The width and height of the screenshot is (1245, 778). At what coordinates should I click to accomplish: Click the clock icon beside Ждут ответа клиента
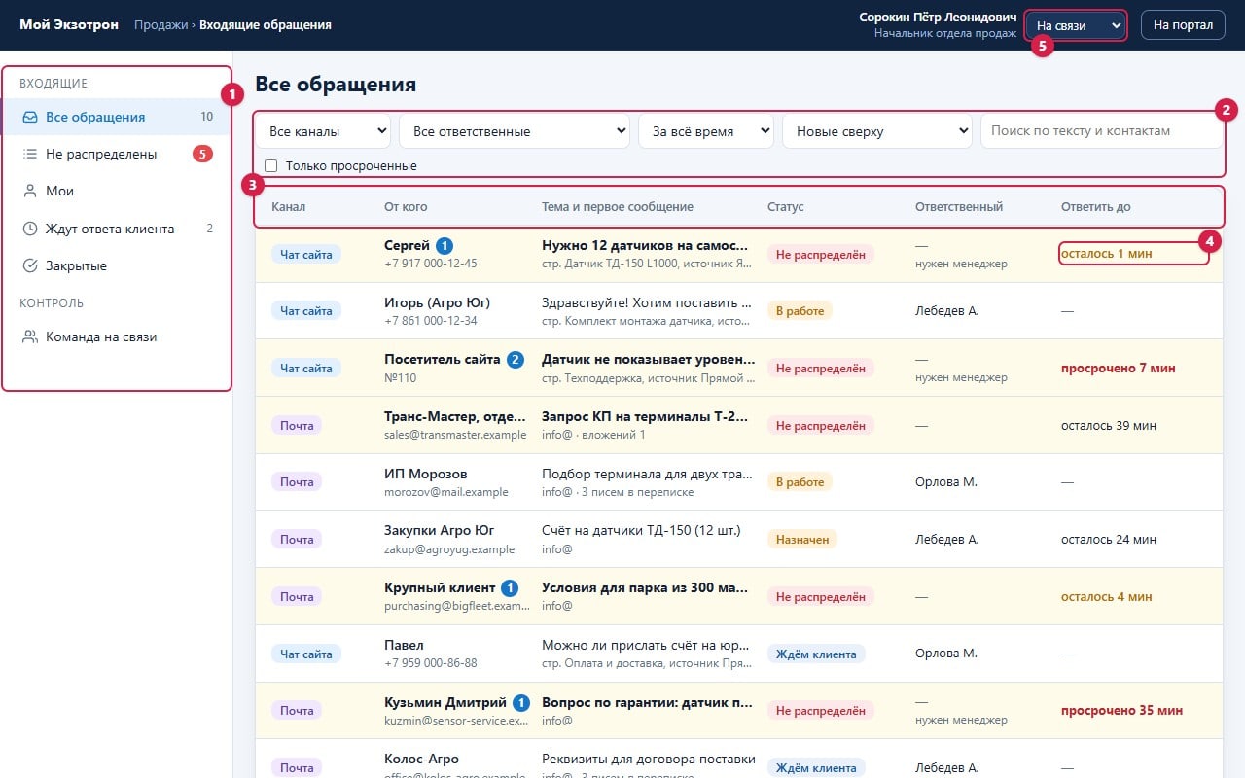30,229
